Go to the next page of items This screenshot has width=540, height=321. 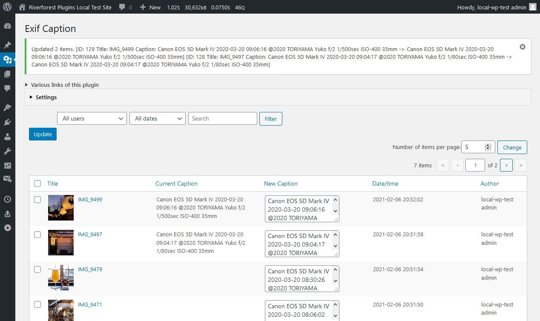(506, 165)
